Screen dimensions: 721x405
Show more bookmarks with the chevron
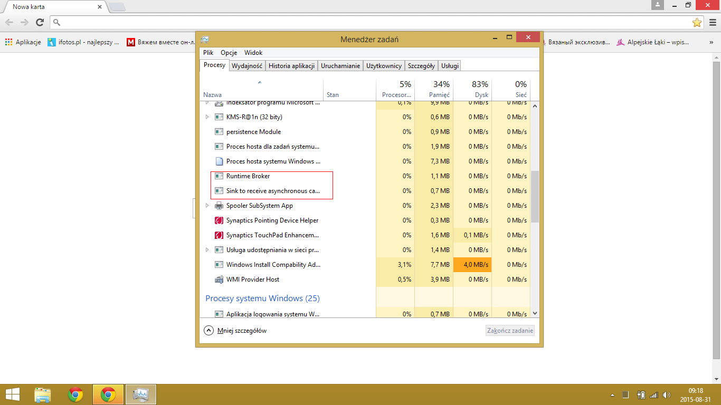[x=711, y=42]
